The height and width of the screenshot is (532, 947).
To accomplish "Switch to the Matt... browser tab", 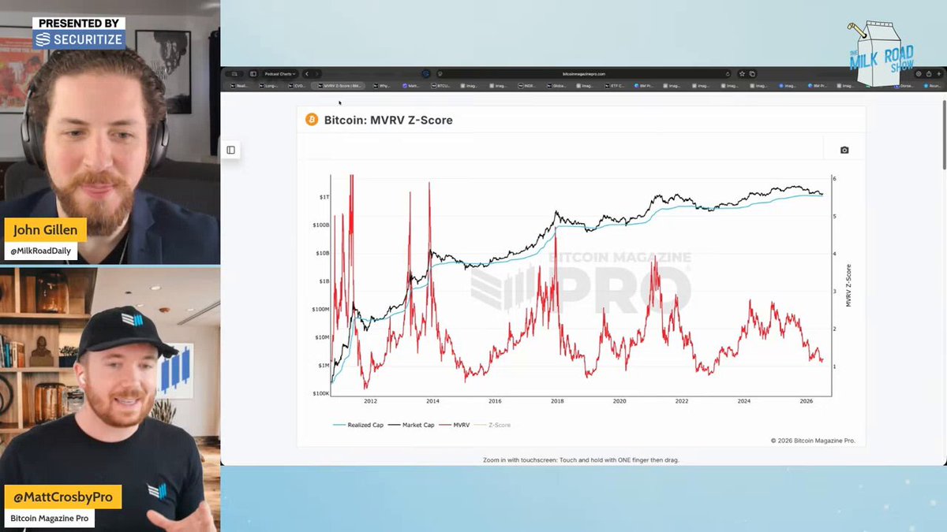I will coord(411,85).
